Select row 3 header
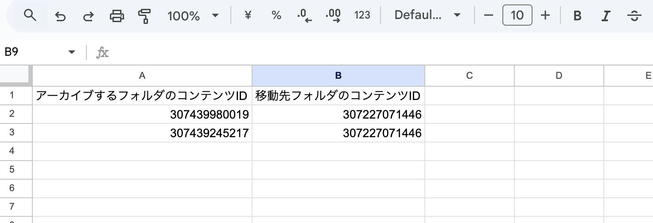The height and width of the screenshot is (223, 653). click(16, 132)
